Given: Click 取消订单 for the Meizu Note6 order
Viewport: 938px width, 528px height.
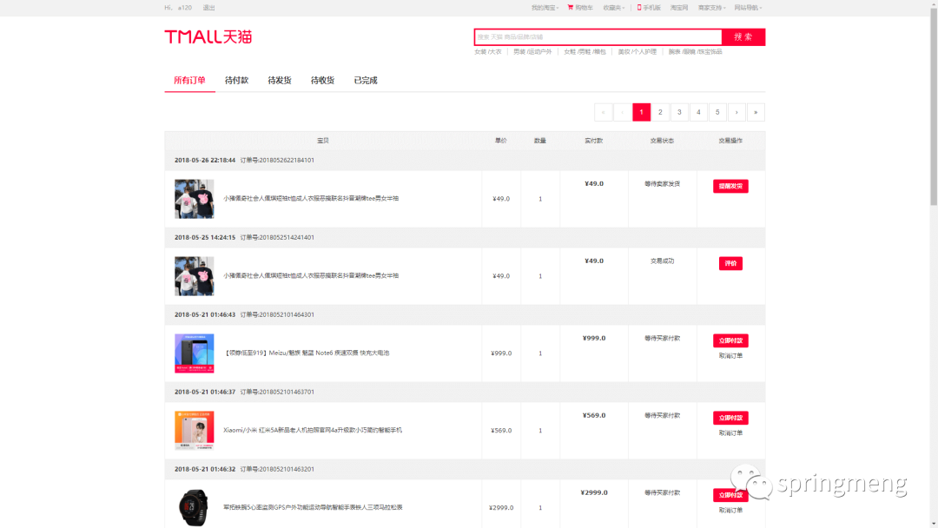Looking at the screenshot, I should point(730,356).
